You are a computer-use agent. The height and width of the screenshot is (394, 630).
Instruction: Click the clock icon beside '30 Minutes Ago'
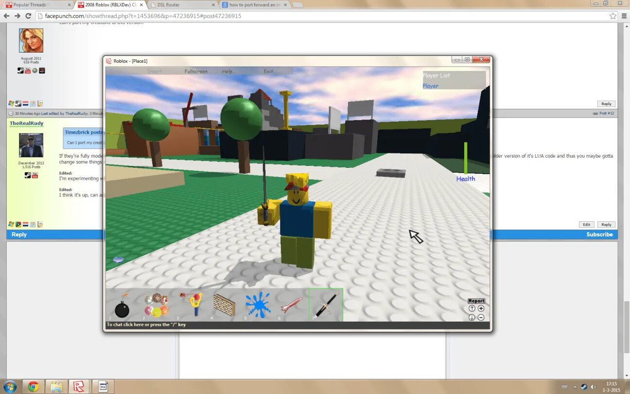pyautogui.click(x=11, y=113)
